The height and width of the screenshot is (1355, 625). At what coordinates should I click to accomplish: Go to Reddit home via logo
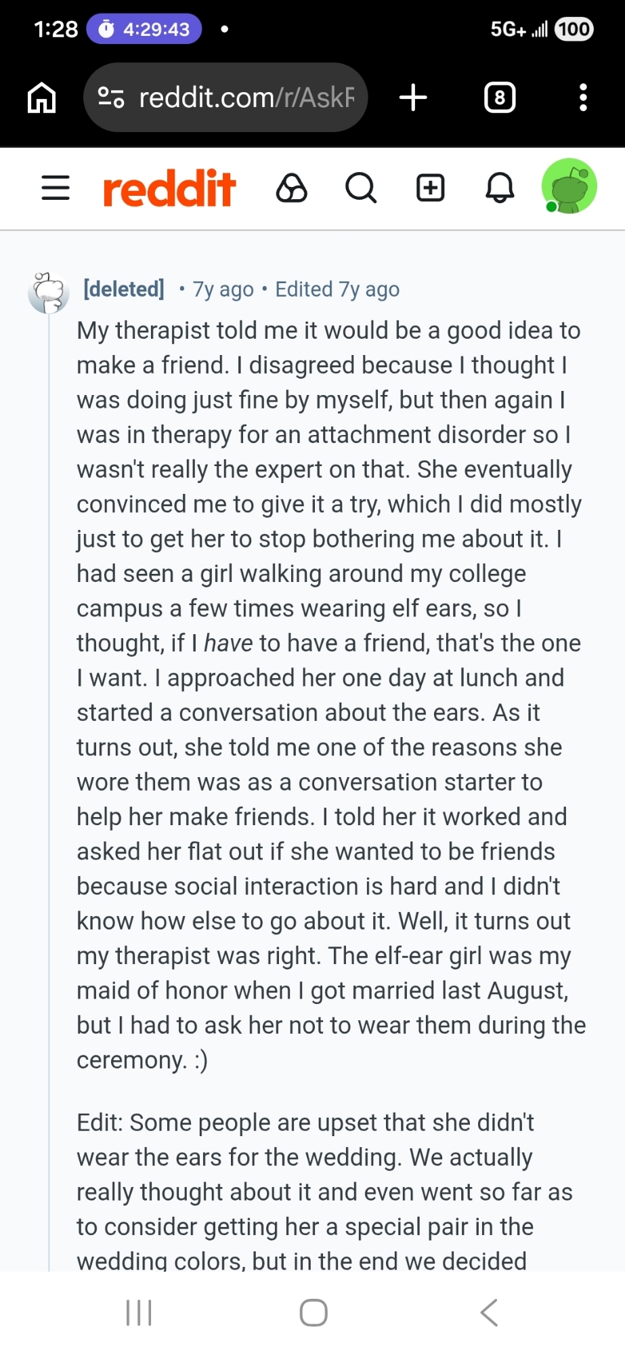point(169,188)
